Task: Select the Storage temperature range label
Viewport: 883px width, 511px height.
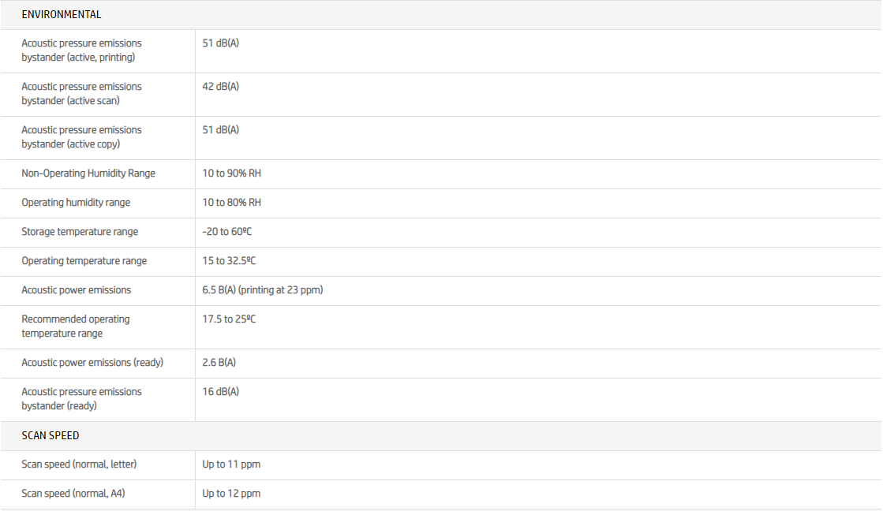Action: point(80,232)
